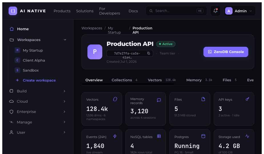This screenshot has width=264, height=154.
Task: Copy the workspace ID with copy icon
Action: coord(149,53)
